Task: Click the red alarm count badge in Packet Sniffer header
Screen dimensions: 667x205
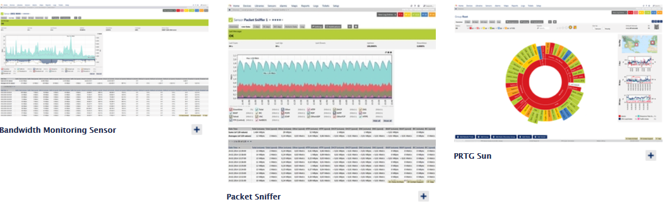Action: coord(400,14)
